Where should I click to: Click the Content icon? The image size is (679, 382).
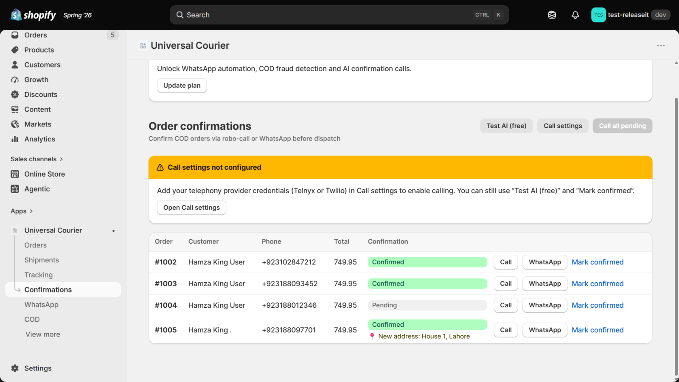click(x=15, y=109)
